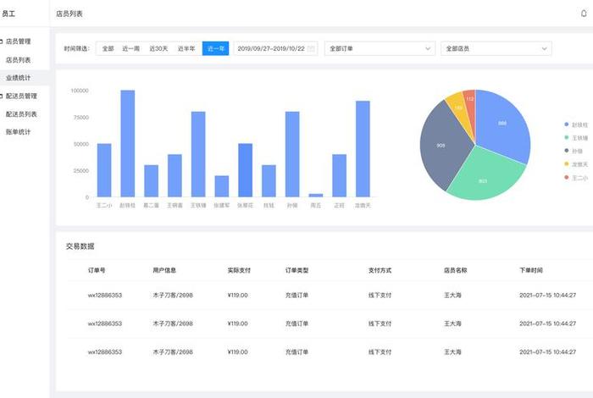Toggle the 孙领 legend marker
593x398 pixels.
coord(565,151)
